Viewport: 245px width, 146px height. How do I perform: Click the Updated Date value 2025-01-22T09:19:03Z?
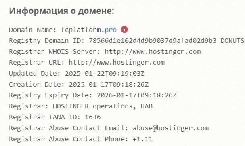pyautogui.click(x=105, y=73)
